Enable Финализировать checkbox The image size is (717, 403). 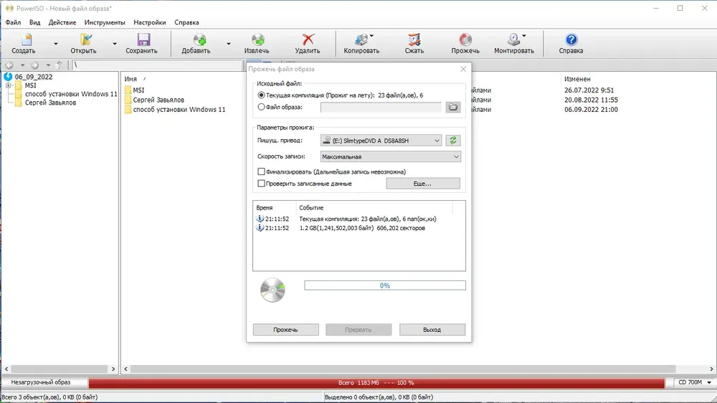pos(261,171)
